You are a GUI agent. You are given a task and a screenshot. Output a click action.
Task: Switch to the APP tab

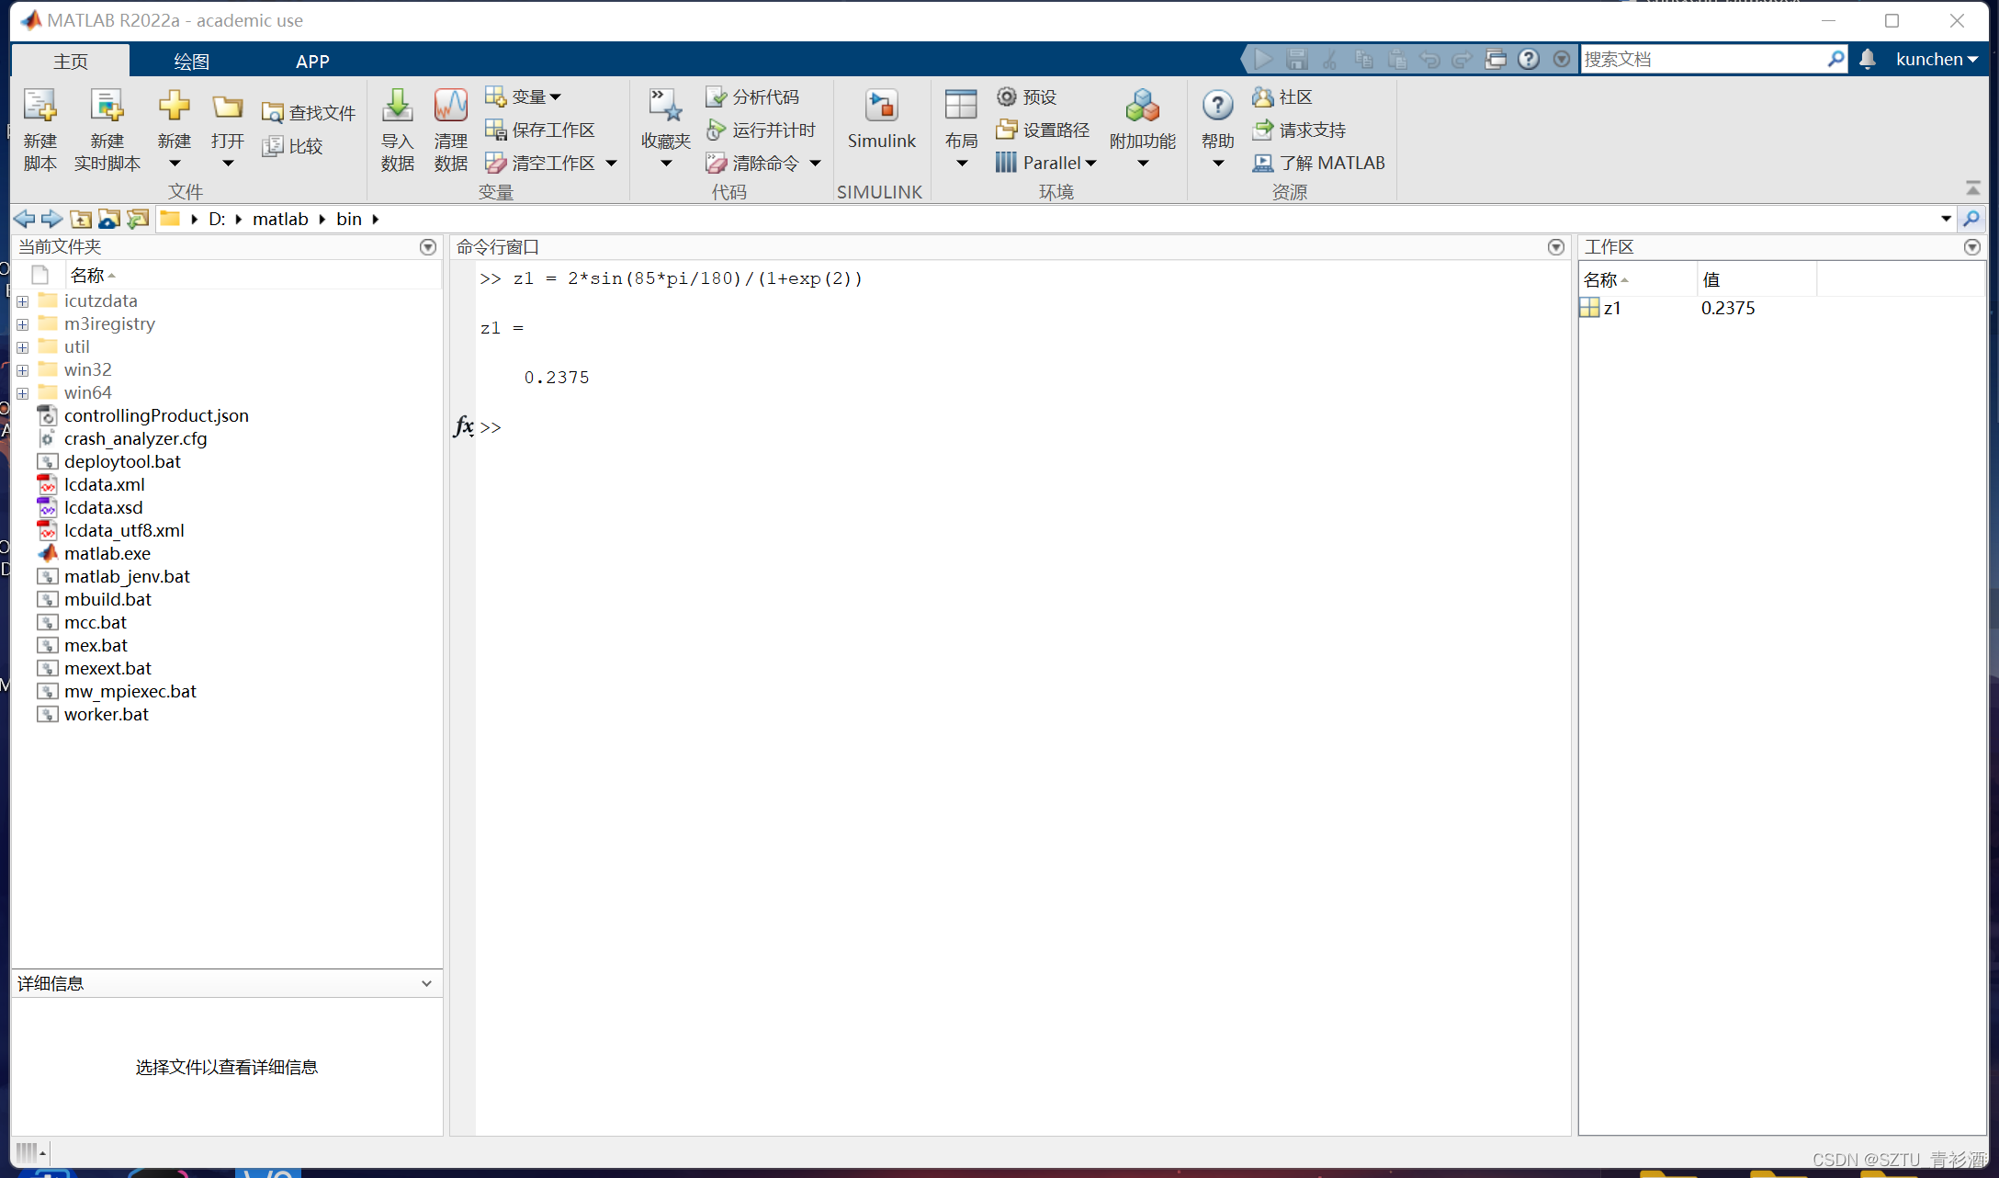coord(312,61)
